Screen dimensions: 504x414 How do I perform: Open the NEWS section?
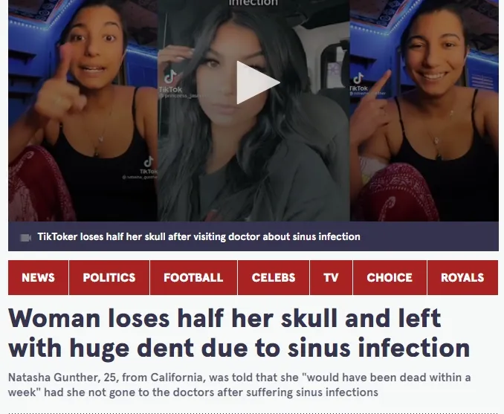38,277
